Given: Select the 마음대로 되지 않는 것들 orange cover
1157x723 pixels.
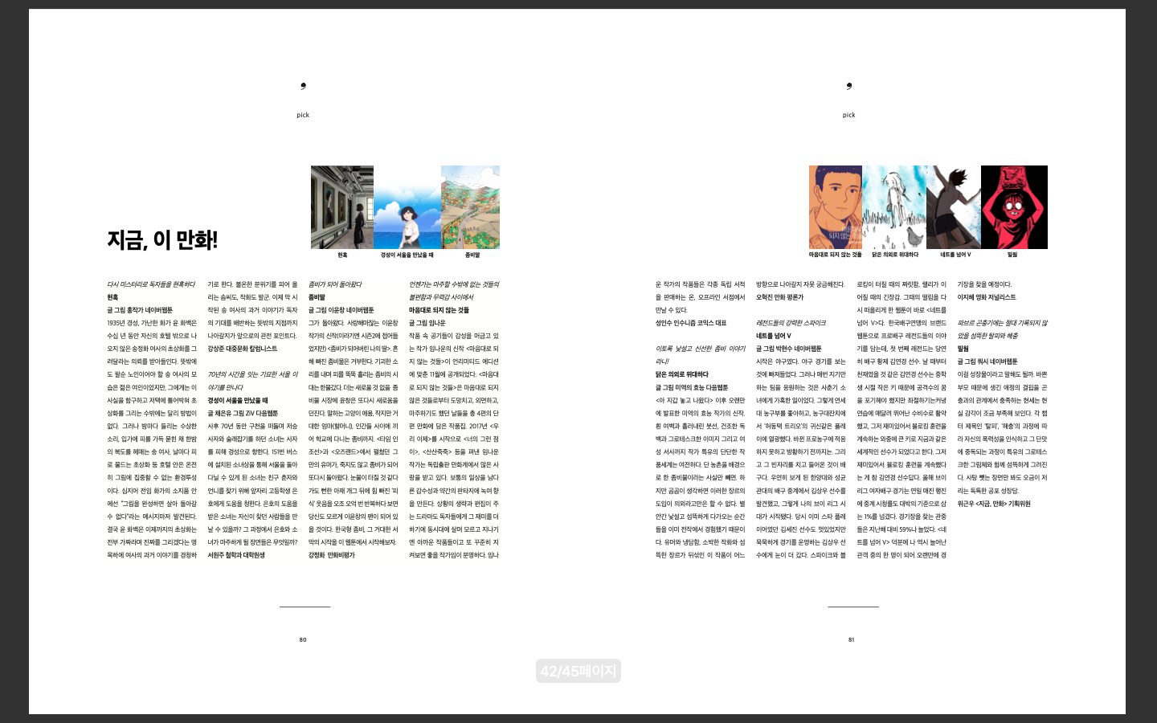Looking at the screenshot, I should coord(836,207).
